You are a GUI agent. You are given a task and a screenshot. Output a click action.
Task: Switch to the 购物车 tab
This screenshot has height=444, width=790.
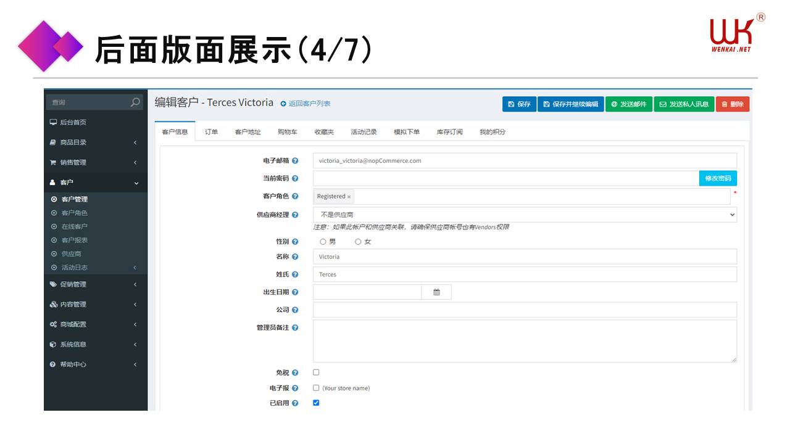(287, 132)
